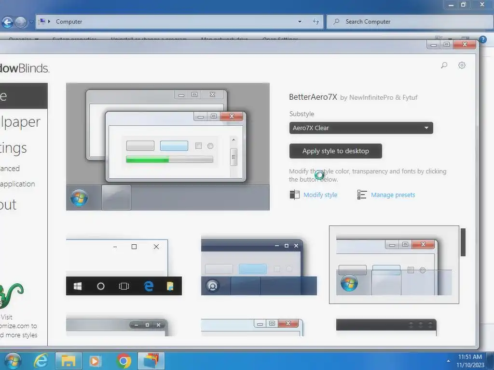Viewport: 494px width, 370px height.
Task: Select the light blue Aero thumbnail bottom row
Action: [x=252, y=327]
